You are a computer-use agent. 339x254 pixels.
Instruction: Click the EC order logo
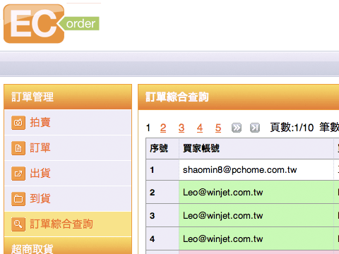[52, 23]
